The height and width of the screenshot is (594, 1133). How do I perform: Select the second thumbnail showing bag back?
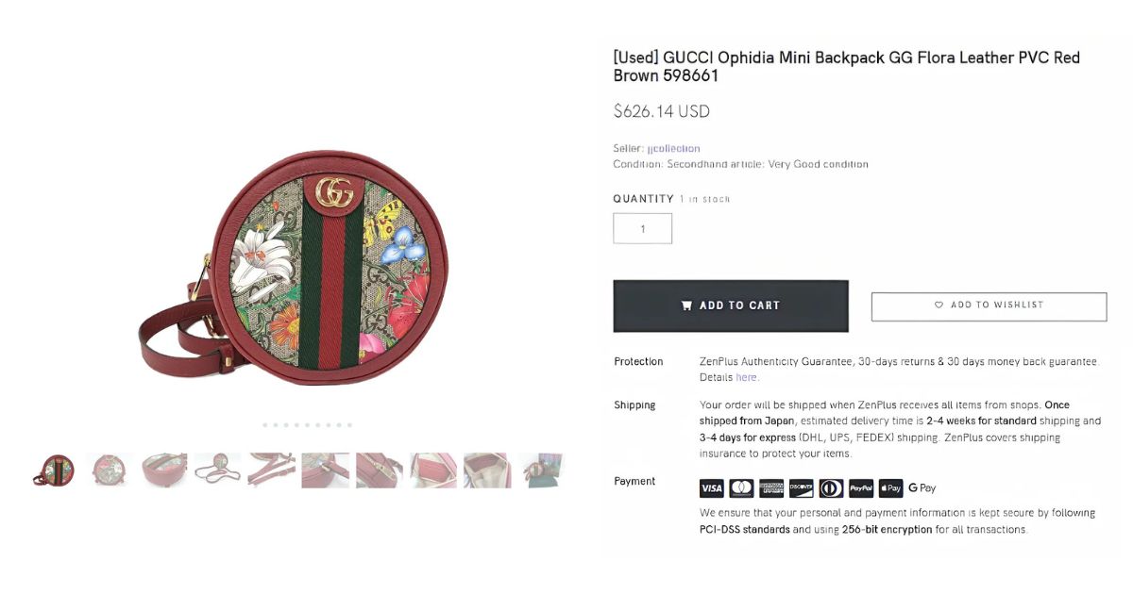coord(110,470)
